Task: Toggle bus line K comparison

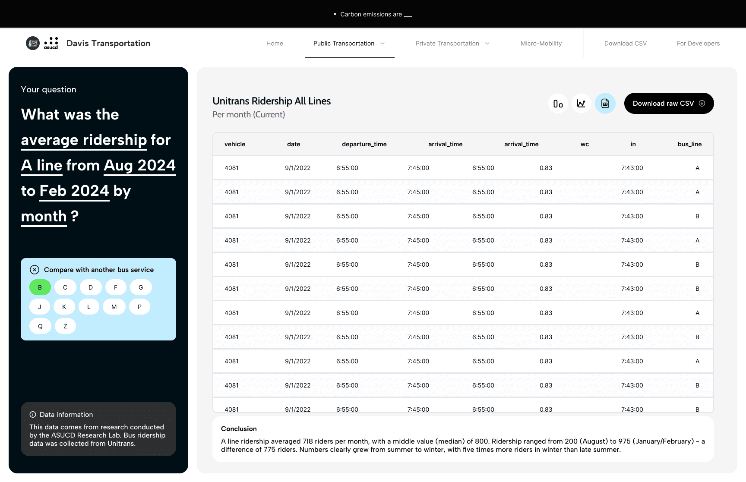Action: pyautogui.click(x=64, y=307)
